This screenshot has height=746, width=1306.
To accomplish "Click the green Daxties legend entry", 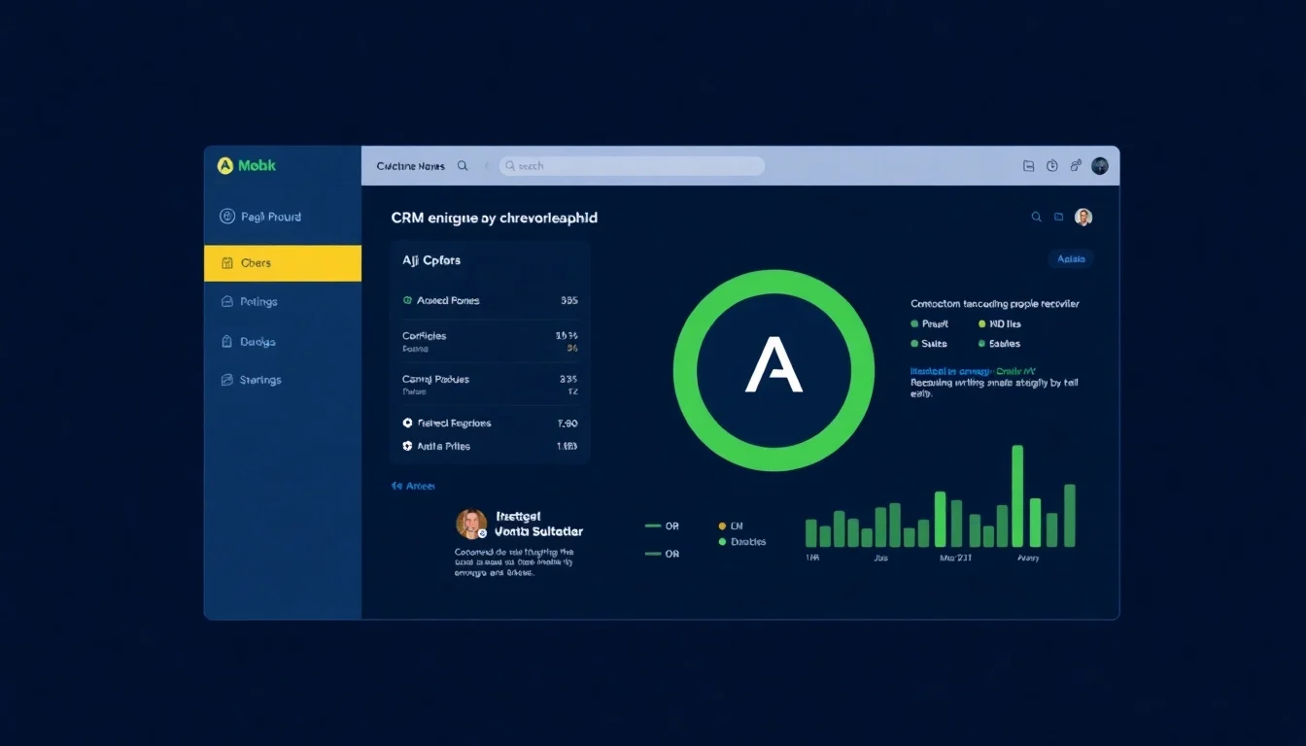I will click(x=742, y=542).
